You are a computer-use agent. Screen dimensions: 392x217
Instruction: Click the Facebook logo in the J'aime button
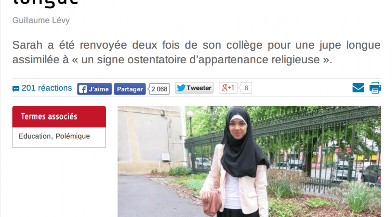coord(83,89)
